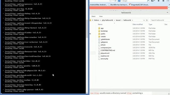This screenshot has width=170, height=95.
Task: Click Explorer horizontal scrollbar
Action: point(130,90)
